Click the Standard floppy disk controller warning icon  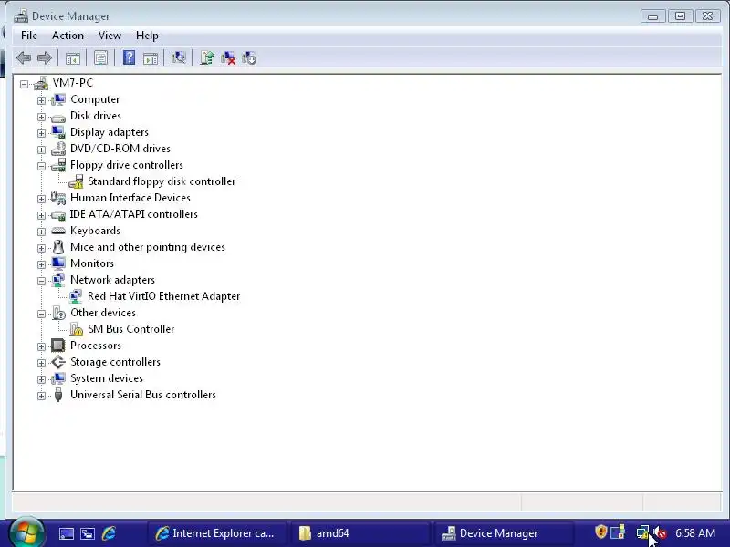(x=76, y=181)
